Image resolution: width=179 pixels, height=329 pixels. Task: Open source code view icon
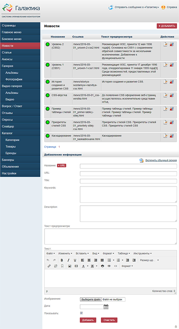pyautogui.click(x=115, y=266)
